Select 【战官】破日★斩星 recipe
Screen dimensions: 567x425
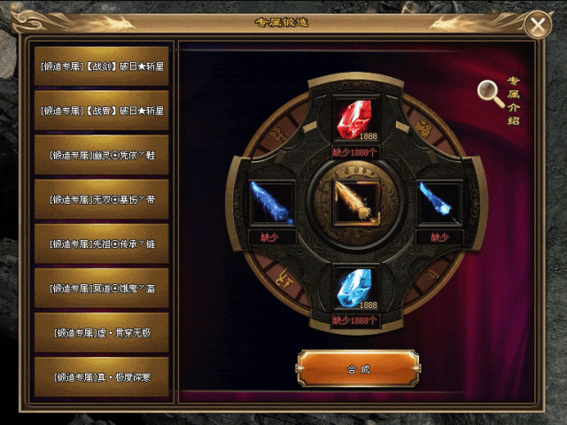[102, 111]
